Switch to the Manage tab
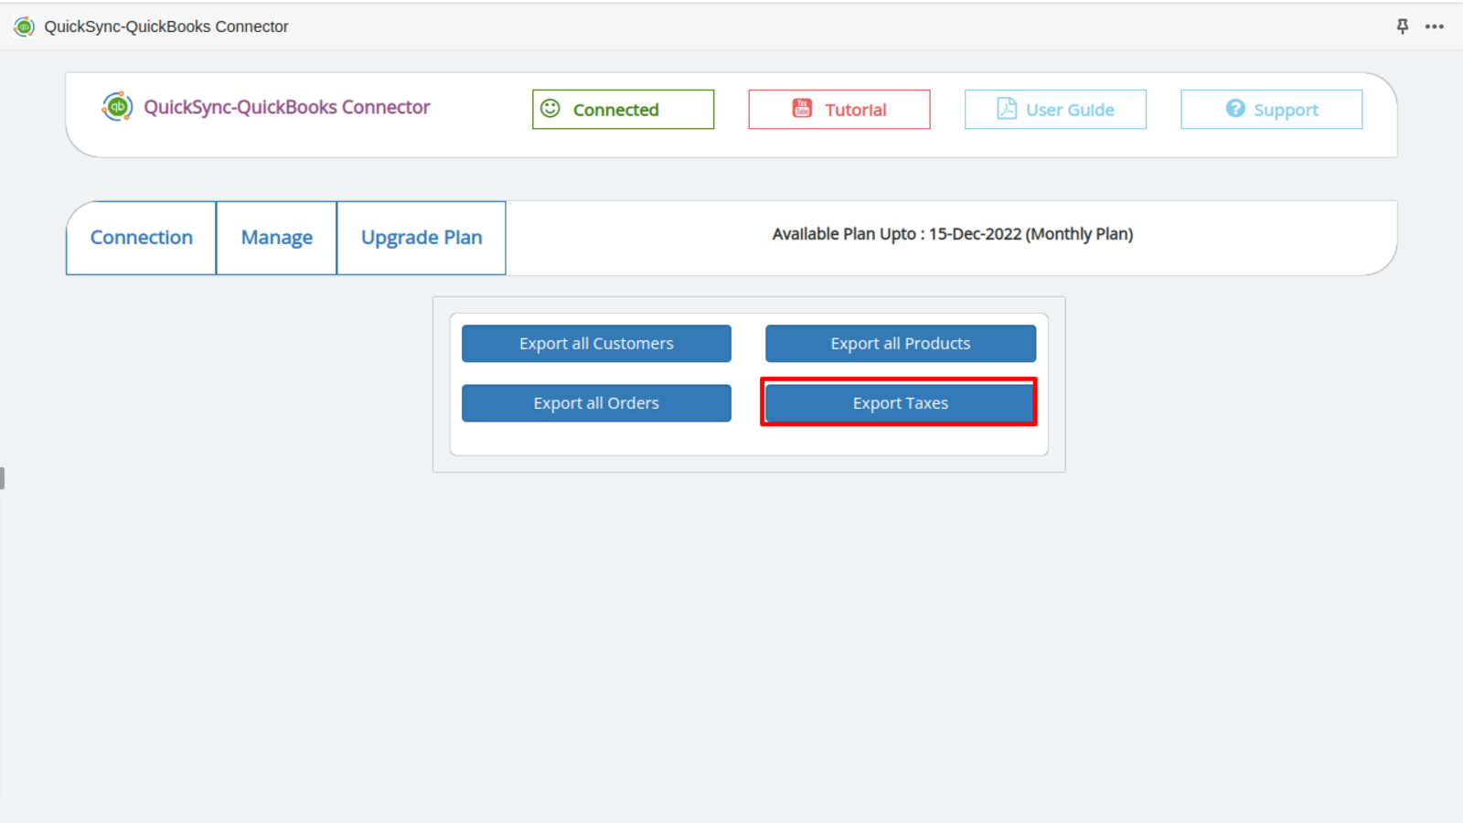1463x823 pixels. 277,238
